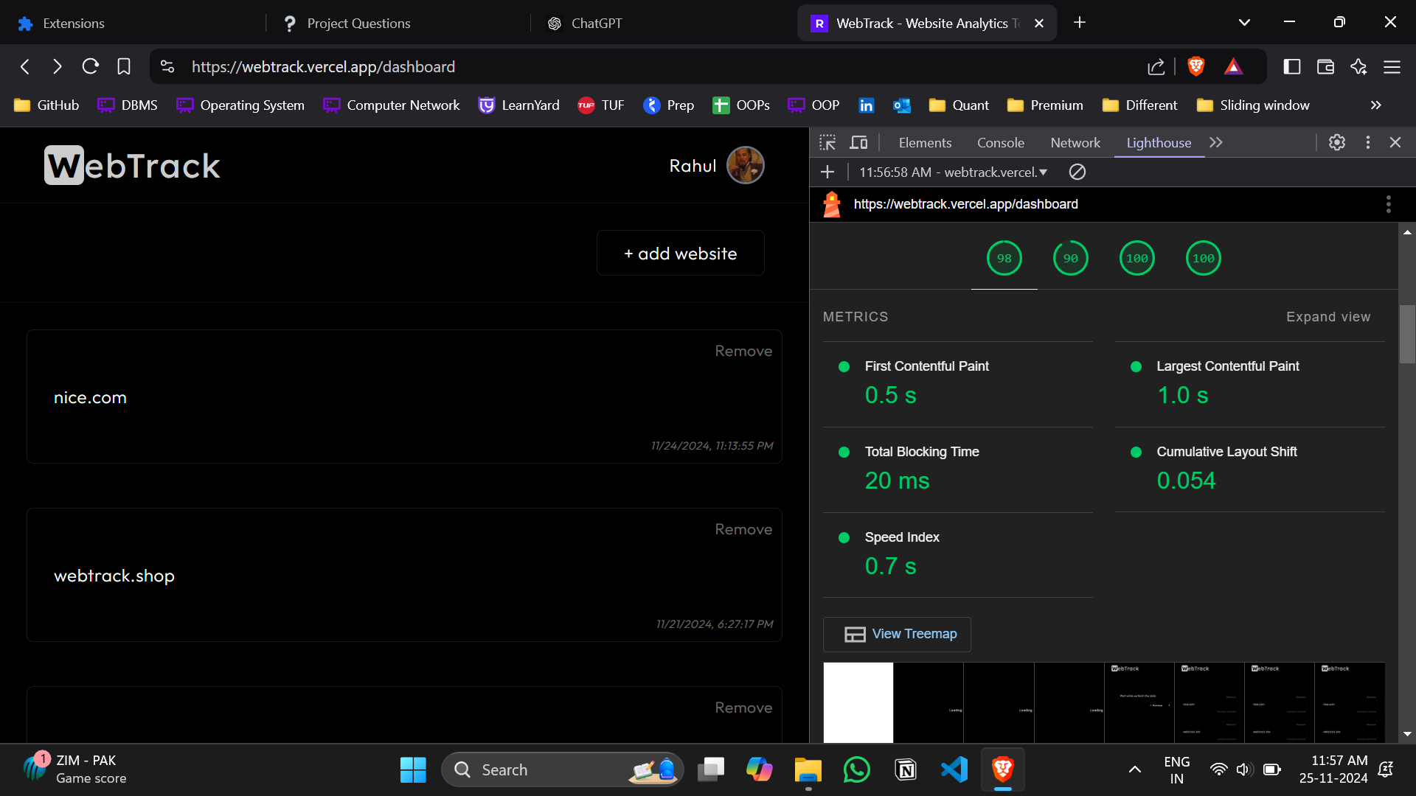The image size is (1416, 796).
Task: Click the clear all reports icon
Action: (x=1077, y=172)
